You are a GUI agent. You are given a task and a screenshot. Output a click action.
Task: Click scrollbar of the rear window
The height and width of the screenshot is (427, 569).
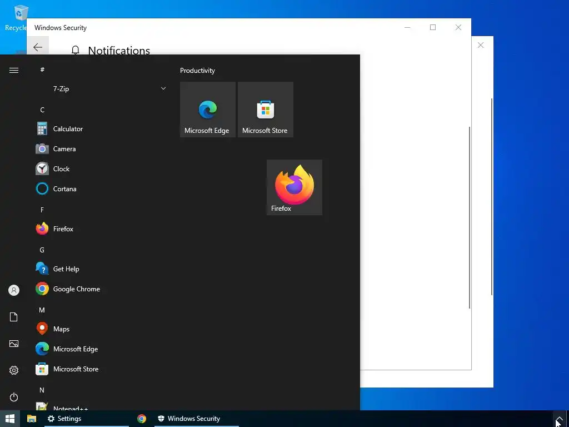[492, 196]
